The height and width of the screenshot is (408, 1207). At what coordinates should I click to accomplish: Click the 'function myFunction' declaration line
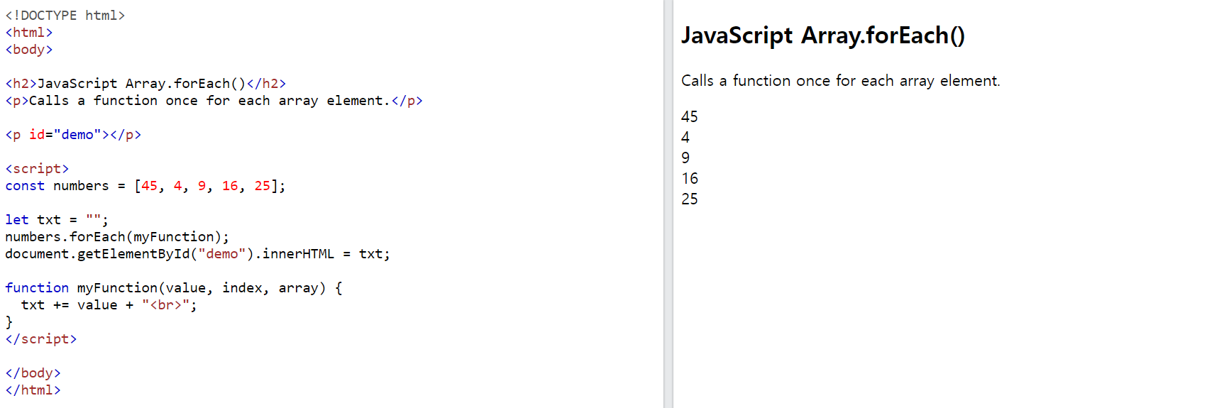point(174,287)
